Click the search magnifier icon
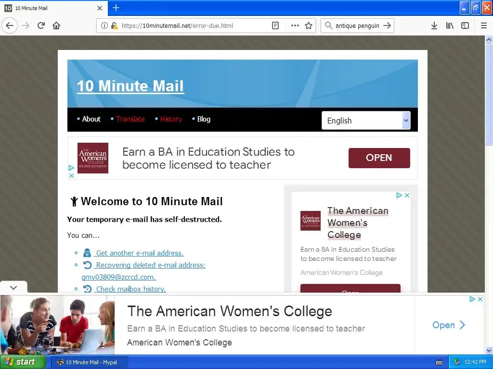 click(328, 25)
